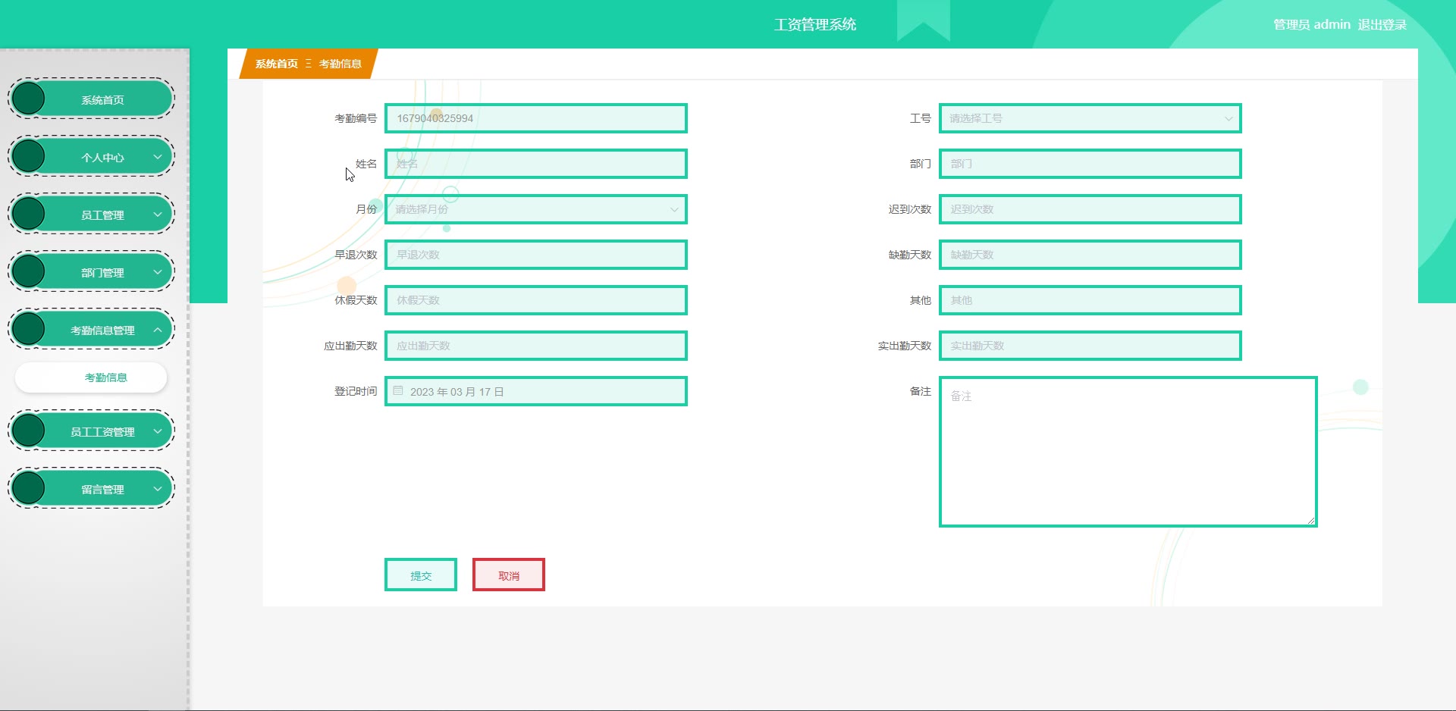1456x711 pixels.
Task: Click the 提交 submit button
Action: [x=421, y=575]
